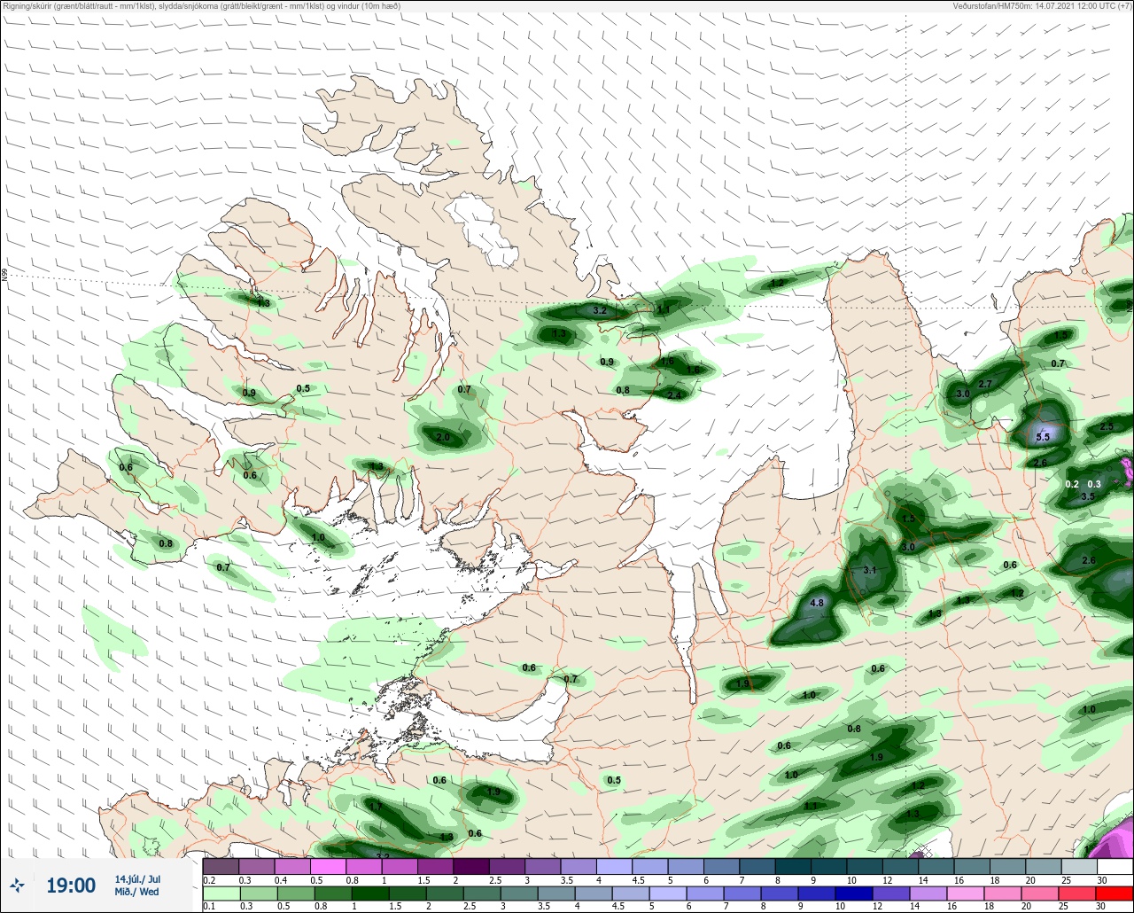Image resolution: width=1134 pixels, height=913 pixels.
Task: Click the 4.8 precipitation value on the map
Action: [x=818, y=603]
